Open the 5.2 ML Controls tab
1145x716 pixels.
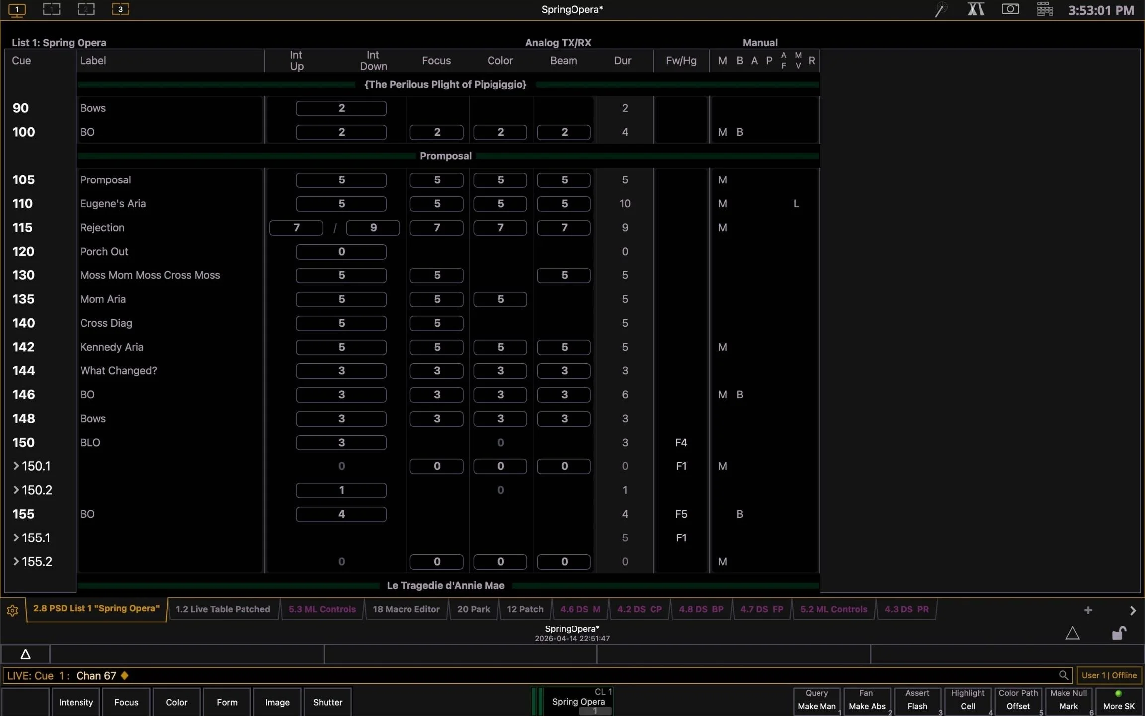(x=833, y=609)
